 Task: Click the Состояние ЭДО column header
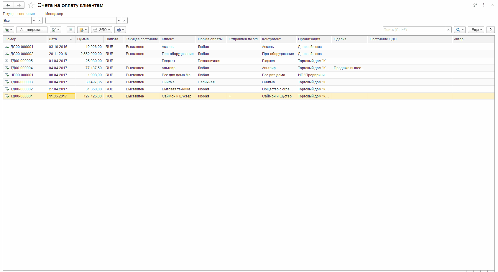(410, 39)
